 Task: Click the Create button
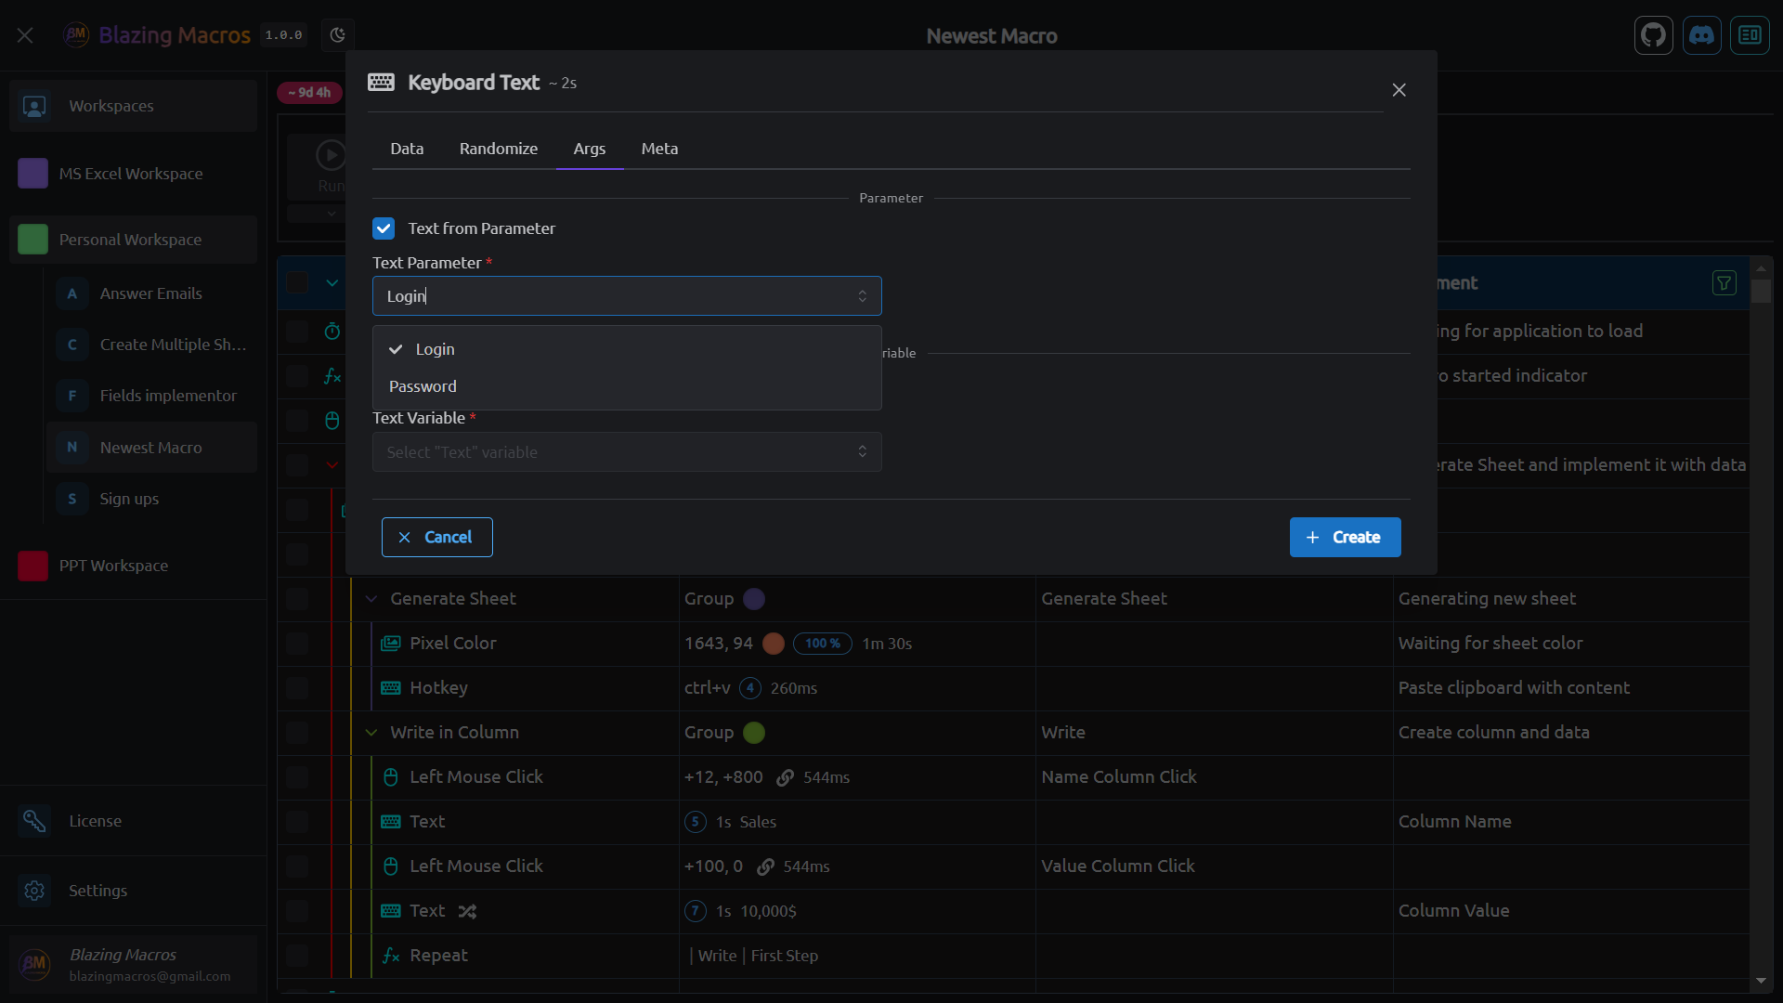tap(1345, 538)
